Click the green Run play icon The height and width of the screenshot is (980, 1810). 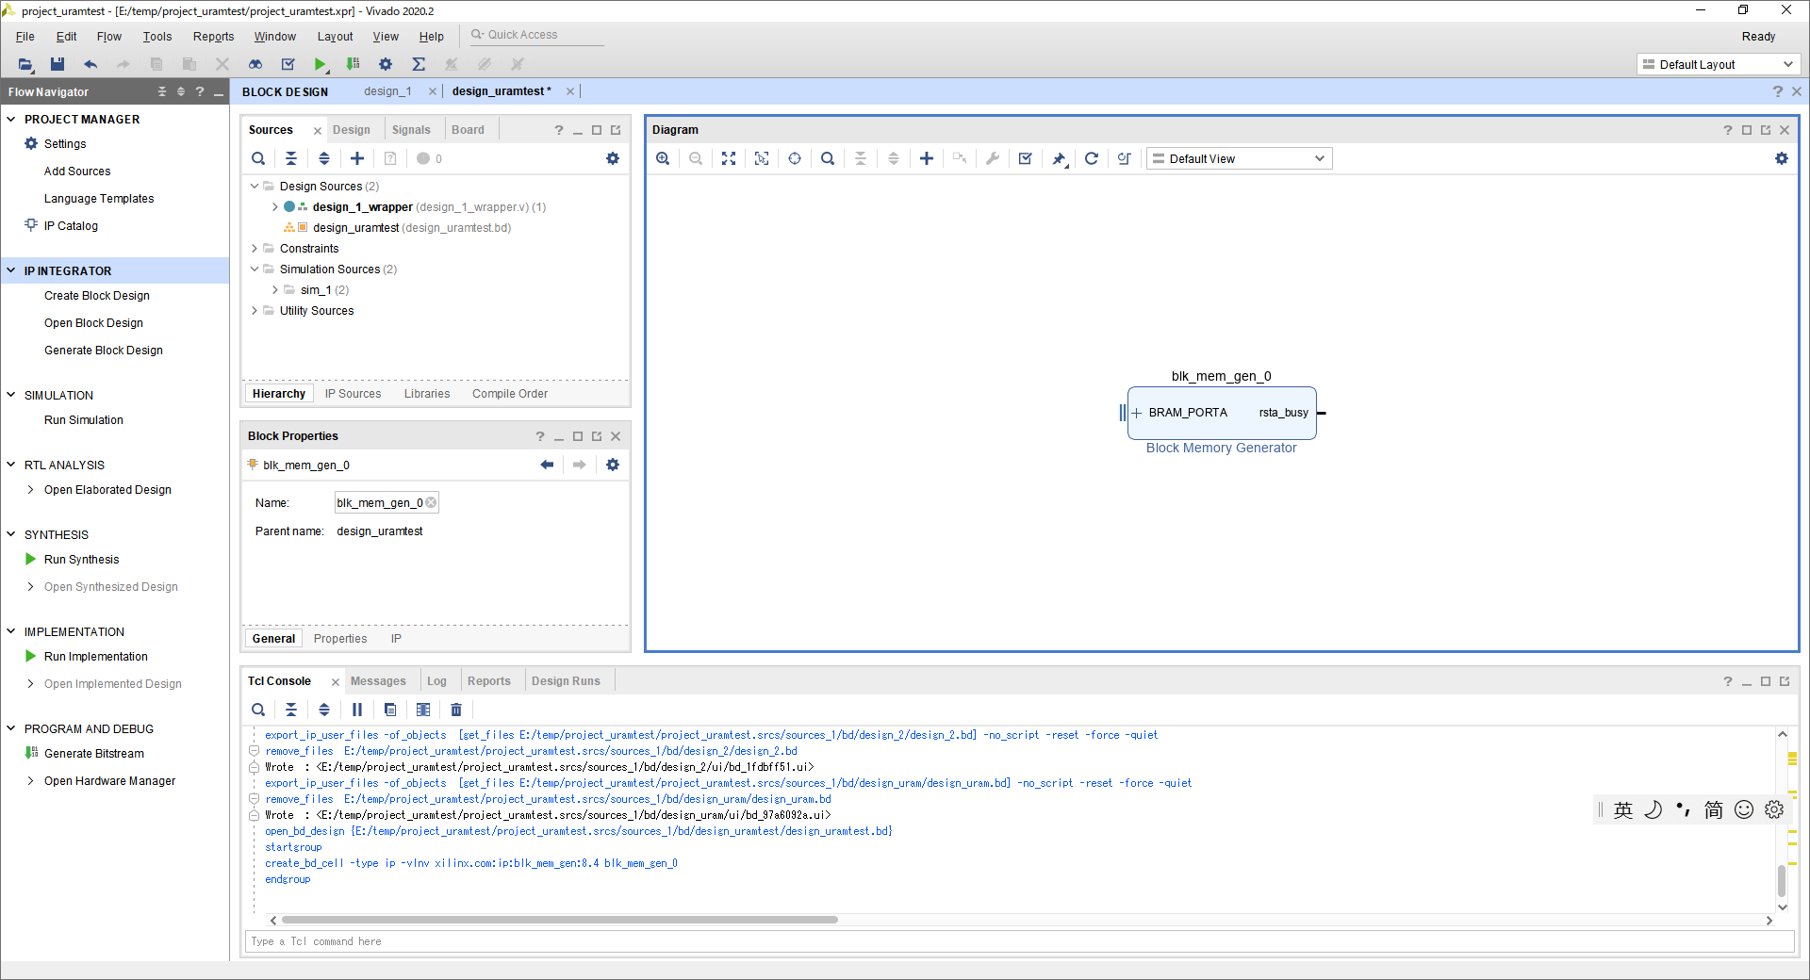[x=321, y=64]
